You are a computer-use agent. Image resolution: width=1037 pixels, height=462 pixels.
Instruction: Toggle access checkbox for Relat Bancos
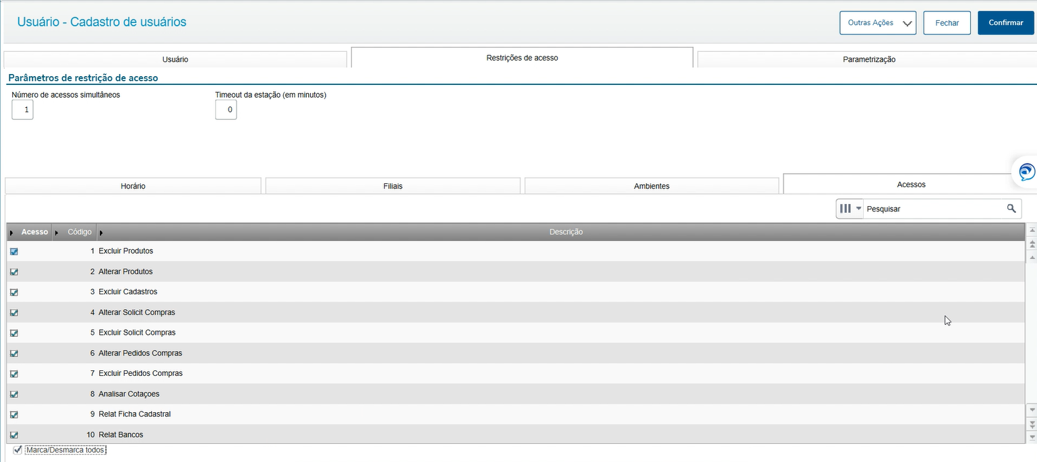pos(14,435)
